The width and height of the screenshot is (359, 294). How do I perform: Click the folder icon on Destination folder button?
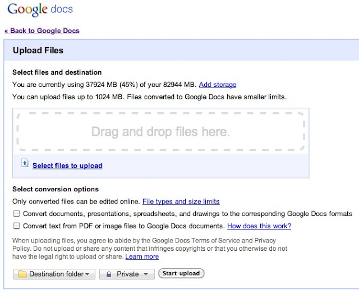pos(22,274)
